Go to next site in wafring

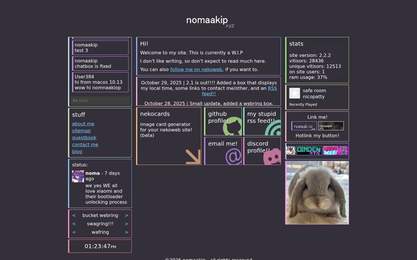(127, 232)
